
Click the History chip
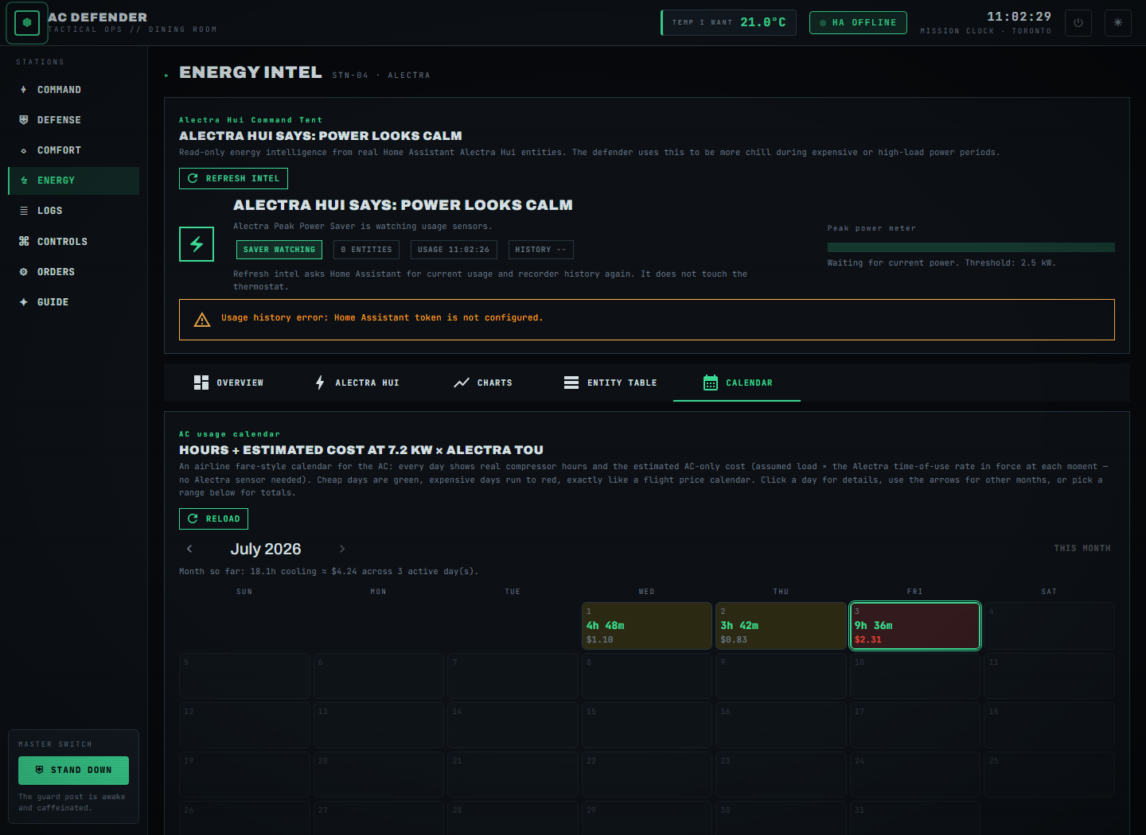pyautogui.click(x=540, y=250)
